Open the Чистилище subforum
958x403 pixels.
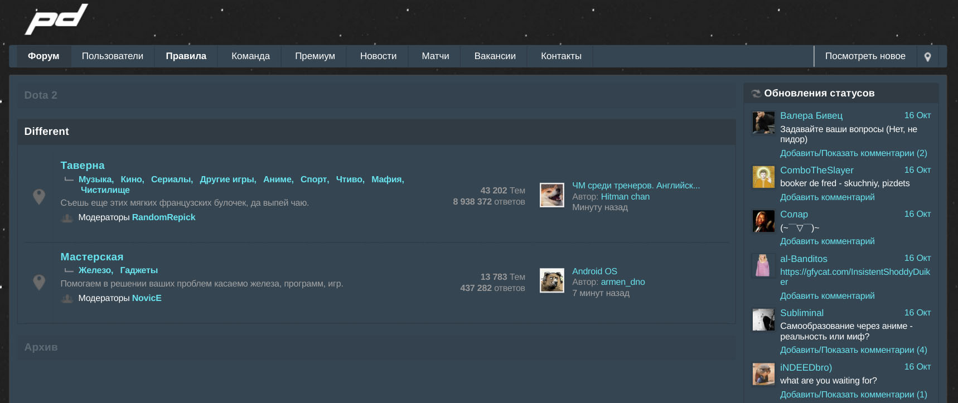coord(105,190)
